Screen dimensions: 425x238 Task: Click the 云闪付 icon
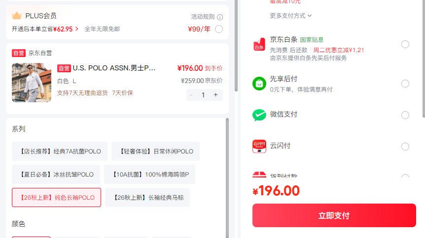click(x=259, y=147)
